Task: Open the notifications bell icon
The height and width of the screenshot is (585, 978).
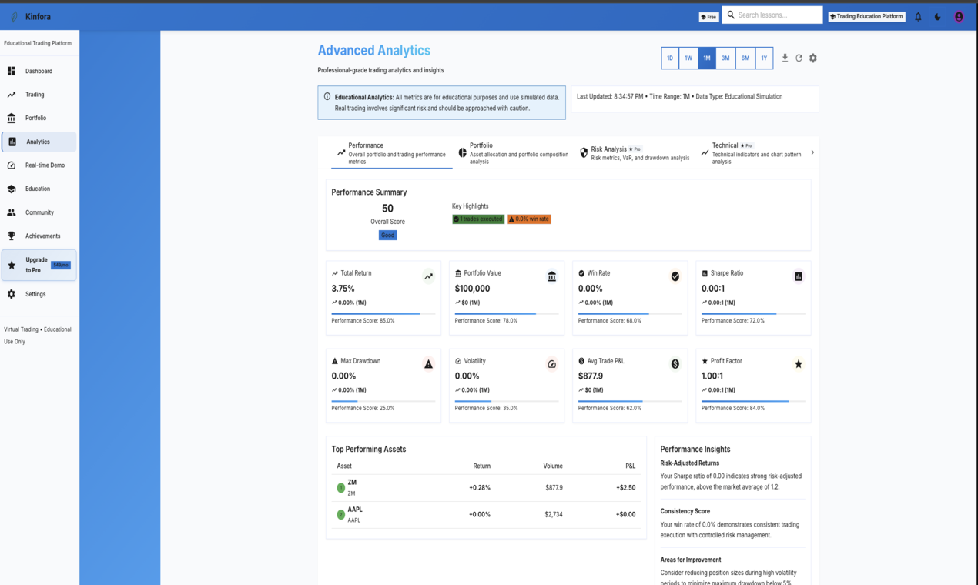Action: tap(918, 16)
